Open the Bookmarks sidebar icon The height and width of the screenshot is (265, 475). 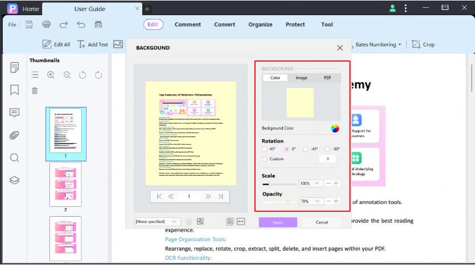pos(14,90)
